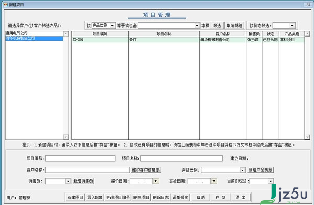Select 通用电气公司 in customer list
This screenshot has height=205, width=314.
pos(34,33)
